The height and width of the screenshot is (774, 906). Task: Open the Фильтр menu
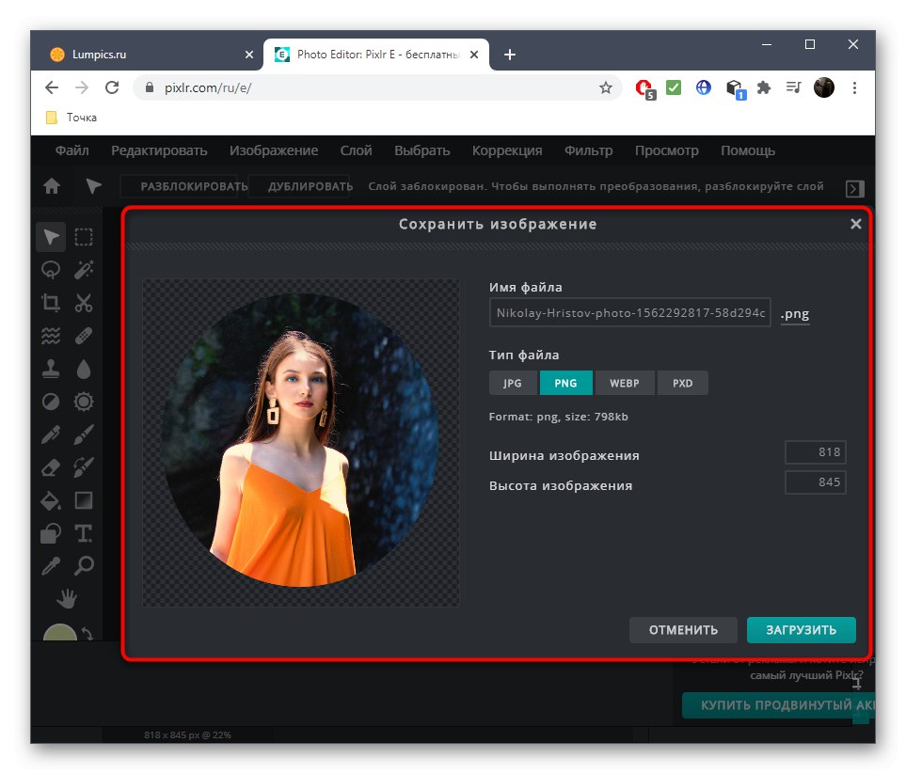tap(588, 150)
